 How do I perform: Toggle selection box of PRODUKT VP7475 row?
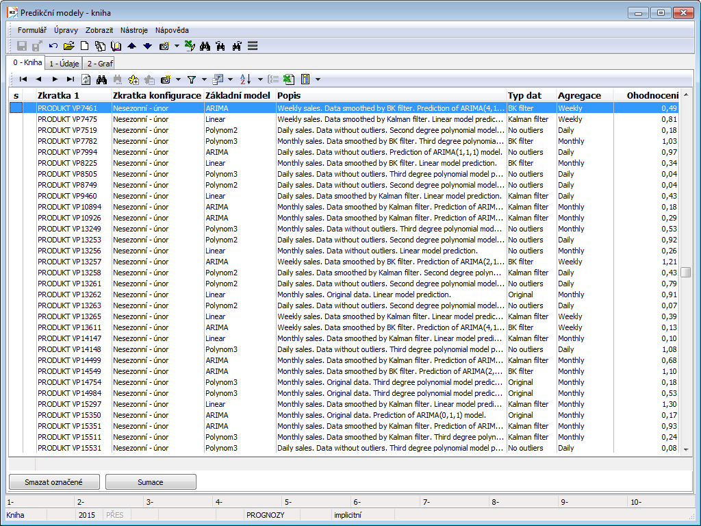(16, 119)
